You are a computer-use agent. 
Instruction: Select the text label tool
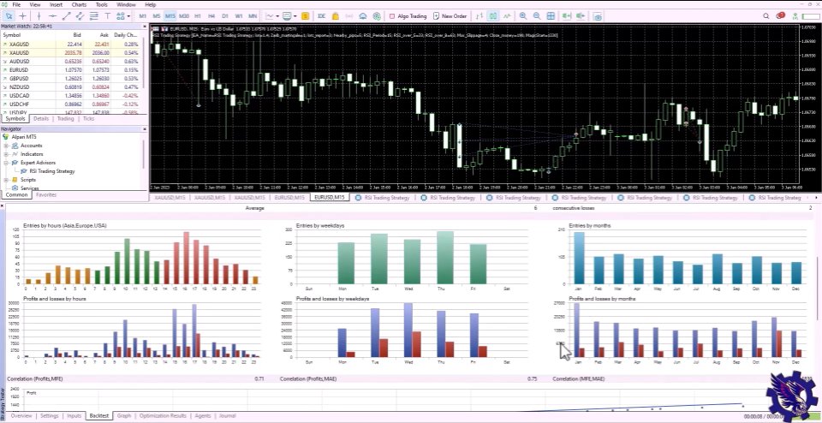[x=108, y=16]
